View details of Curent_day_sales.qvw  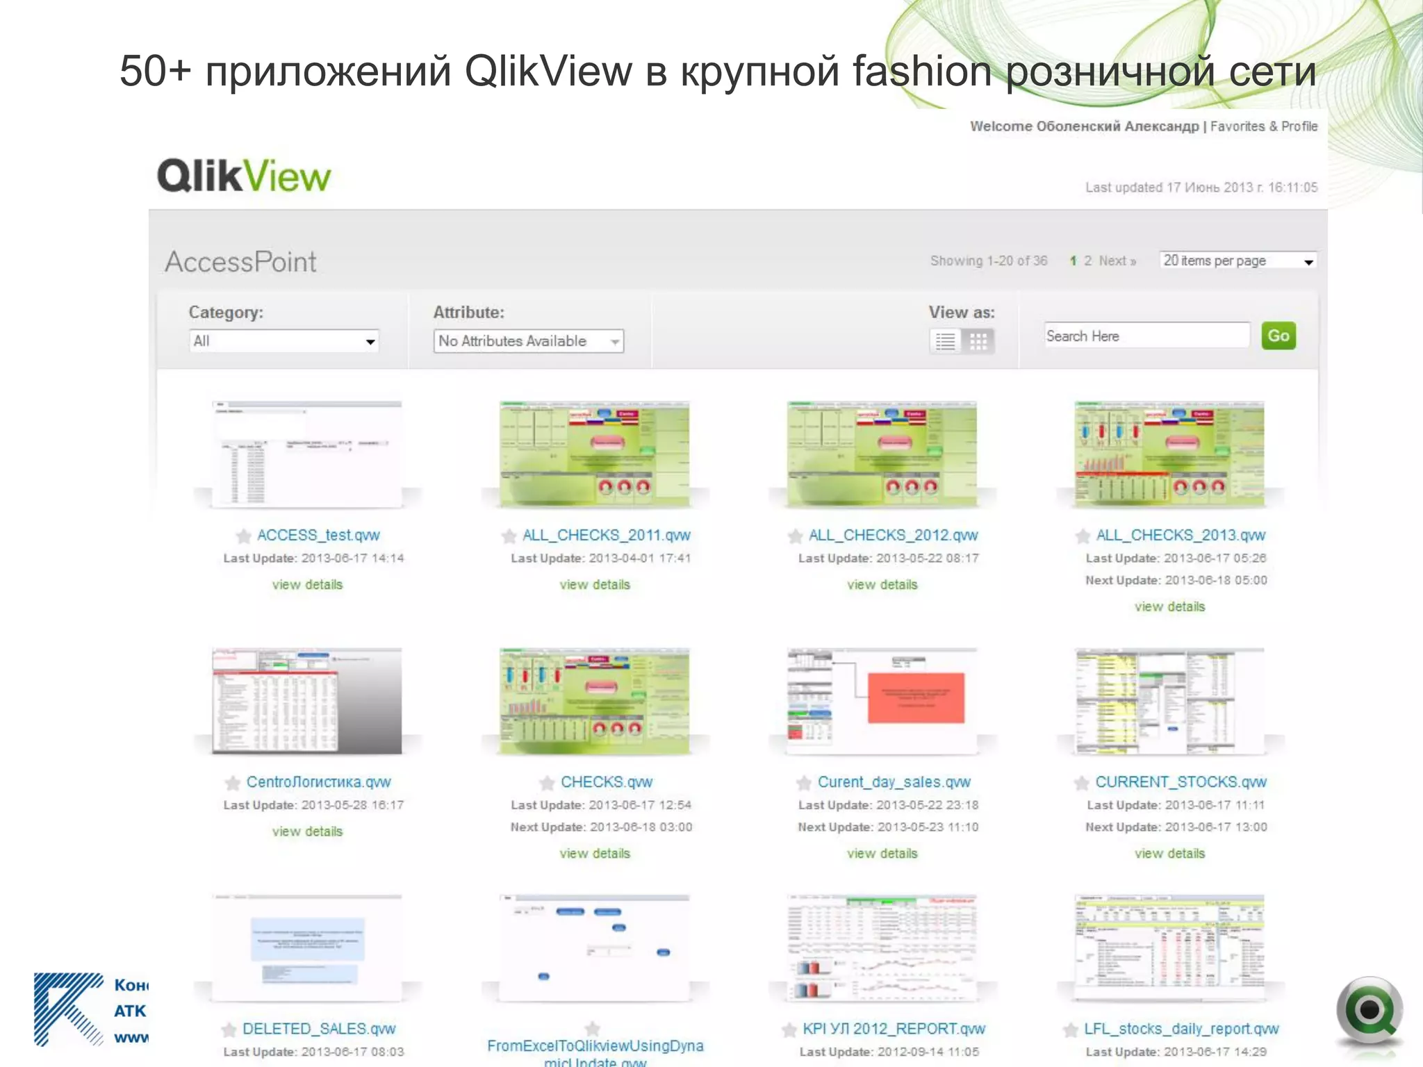[x=882, y=854]
